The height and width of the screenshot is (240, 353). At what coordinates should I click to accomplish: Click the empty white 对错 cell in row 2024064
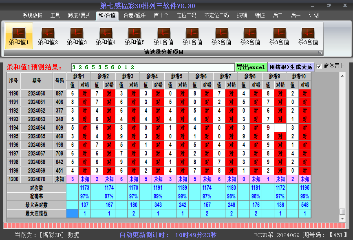(x=280, y=128)
